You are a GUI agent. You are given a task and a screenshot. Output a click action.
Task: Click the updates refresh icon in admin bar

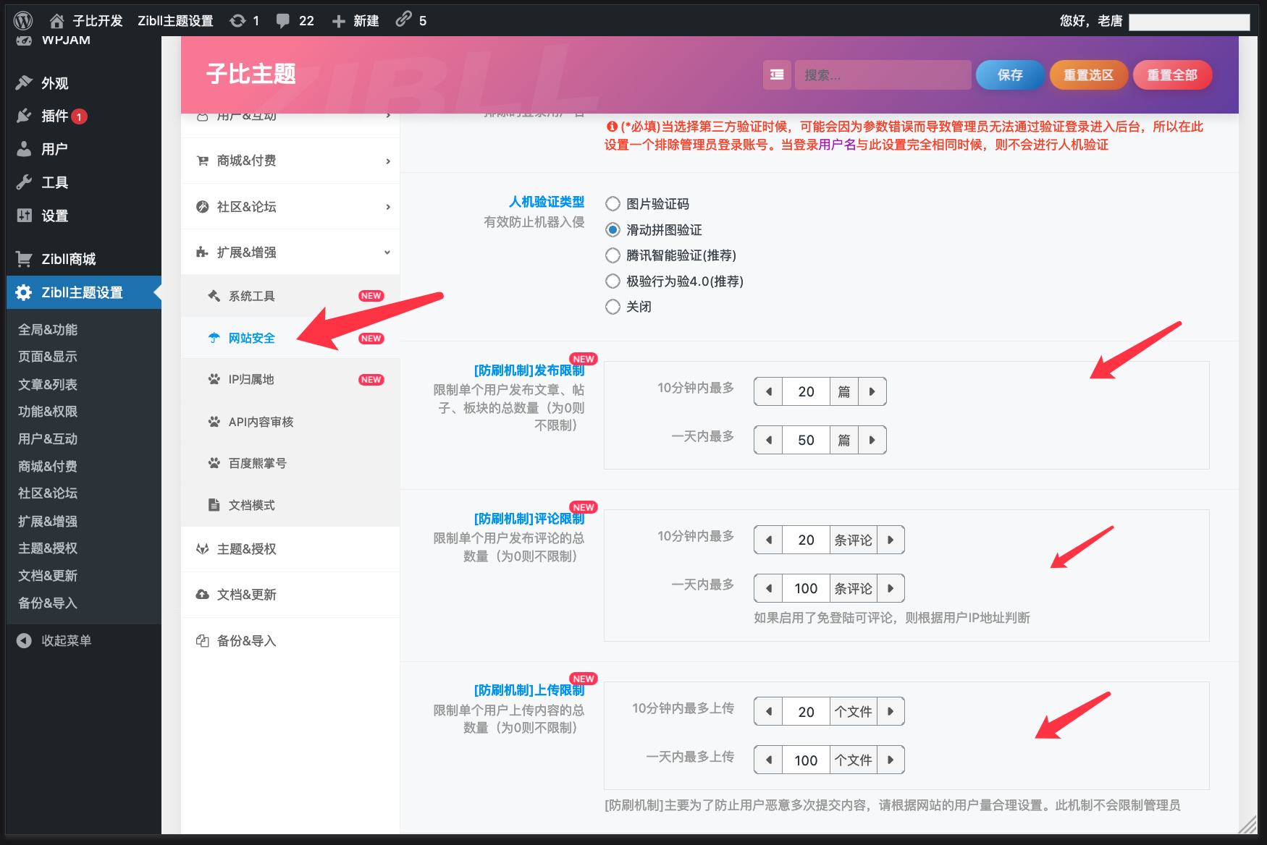point(239,20)
